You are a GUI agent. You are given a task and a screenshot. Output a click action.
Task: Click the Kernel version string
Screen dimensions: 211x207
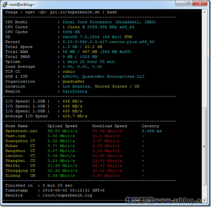pos(108,42)
